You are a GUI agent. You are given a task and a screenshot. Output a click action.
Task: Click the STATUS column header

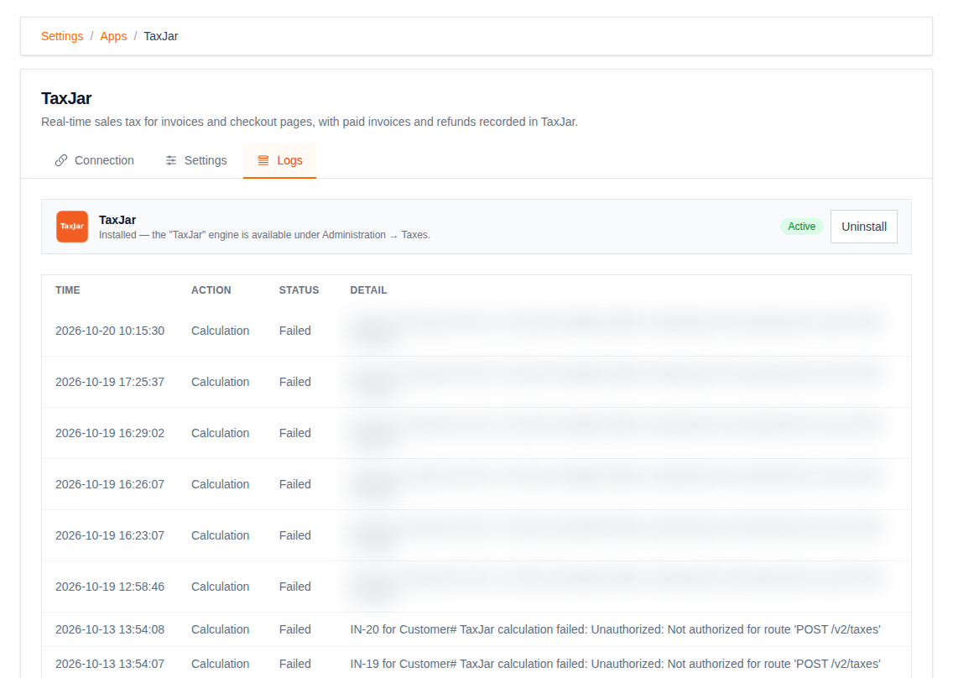(x=299, y=290)
